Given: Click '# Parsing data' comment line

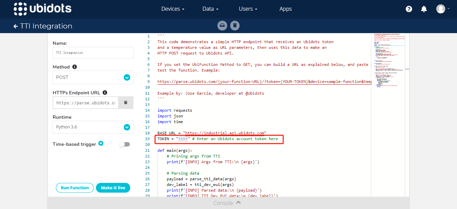Looking at the screenshot, I should (x=183, y=173).
